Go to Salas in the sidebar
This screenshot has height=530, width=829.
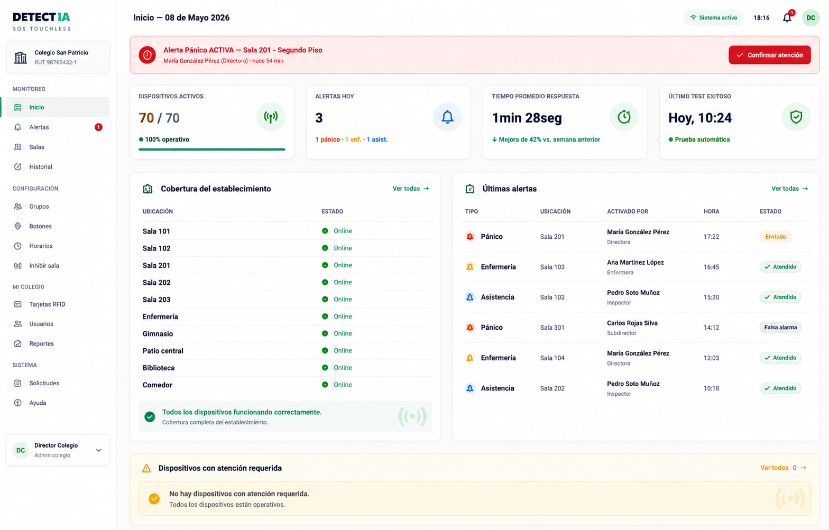58,147
